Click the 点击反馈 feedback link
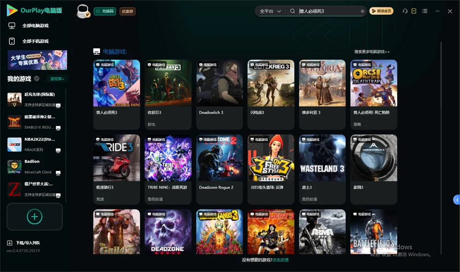 (281, 260)
